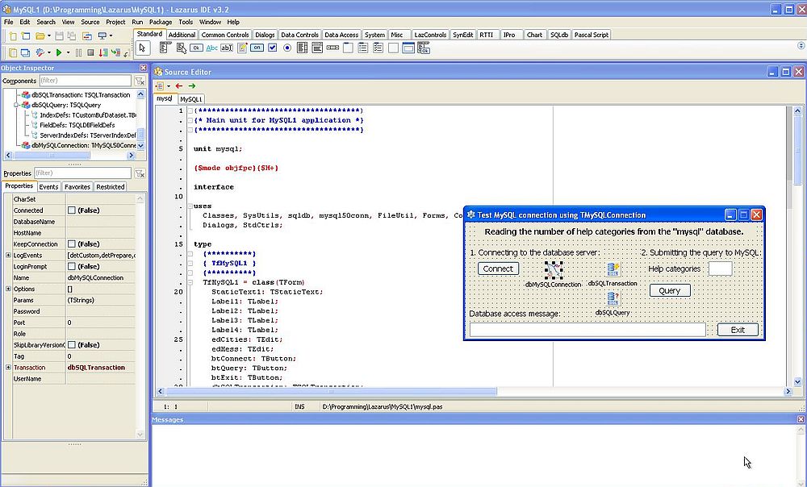This screenshot has width=807, height=487.
Task: Open the Project menu
Action: coord(115,22)
